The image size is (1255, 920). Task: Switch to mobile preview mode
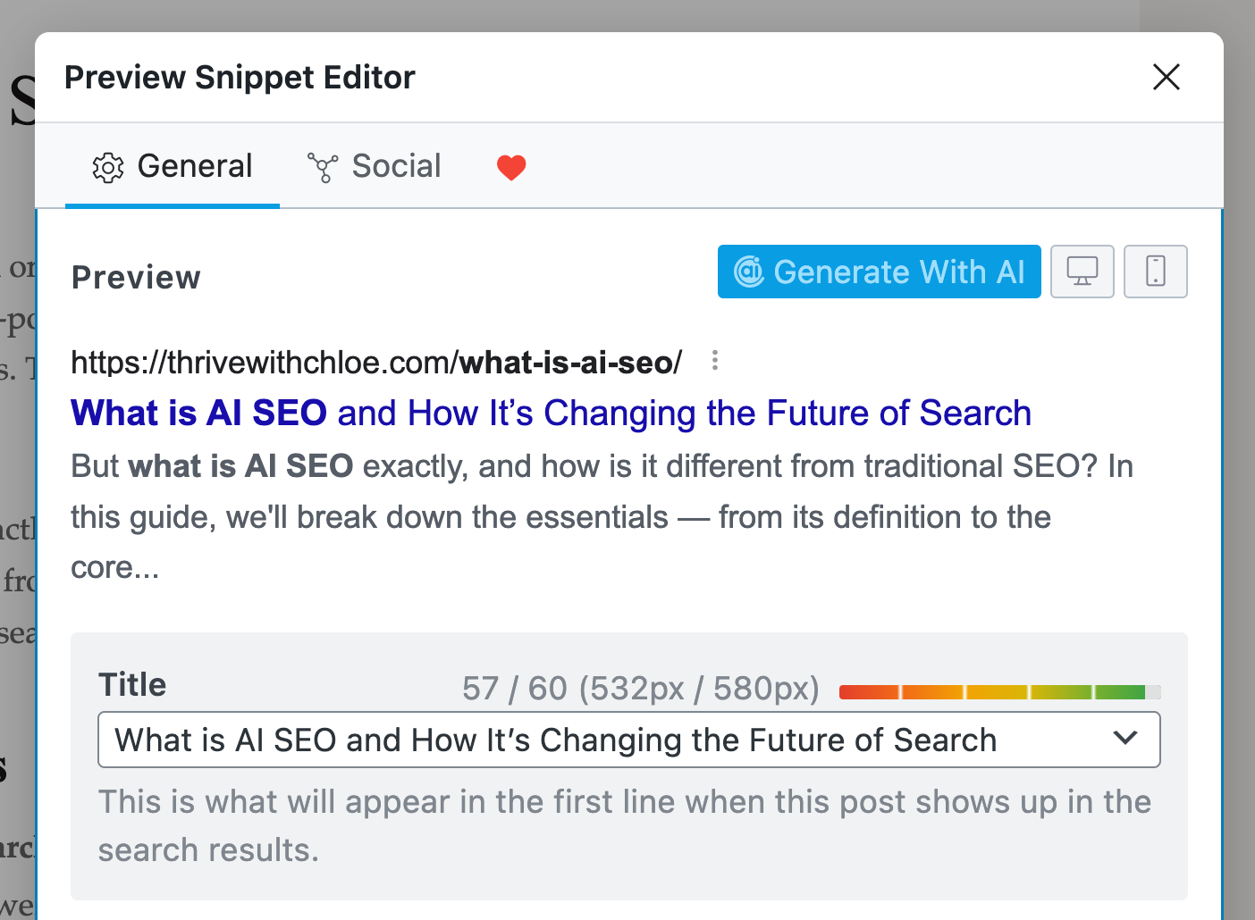pos(1155,272)
